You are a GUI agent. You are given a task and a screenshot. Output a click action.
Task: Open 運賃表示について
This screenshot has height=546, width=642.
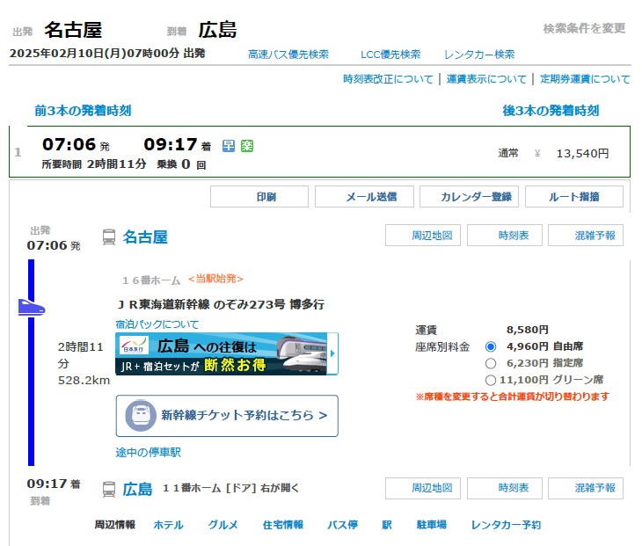pyautogui.click(x=486, y=79)
